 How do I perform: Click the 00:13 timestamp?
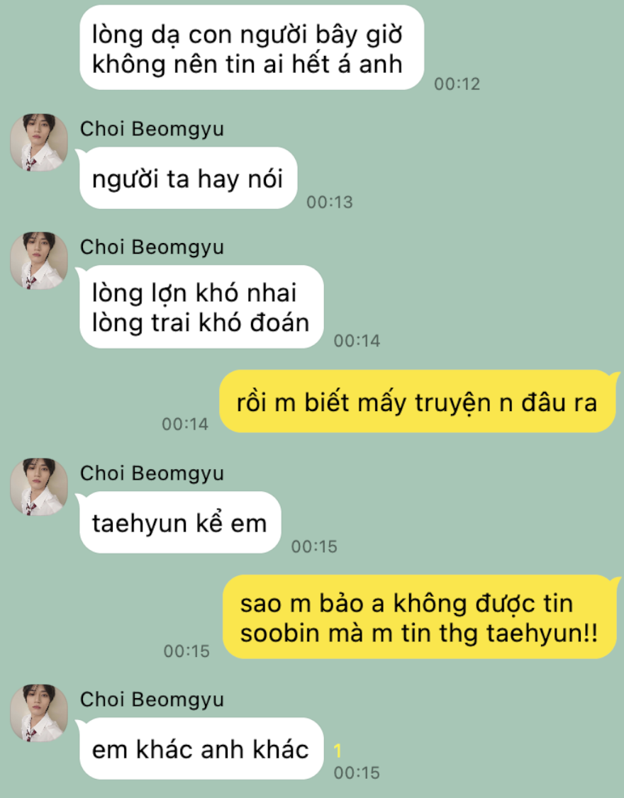pyautogui.click(x=330, y=202)
